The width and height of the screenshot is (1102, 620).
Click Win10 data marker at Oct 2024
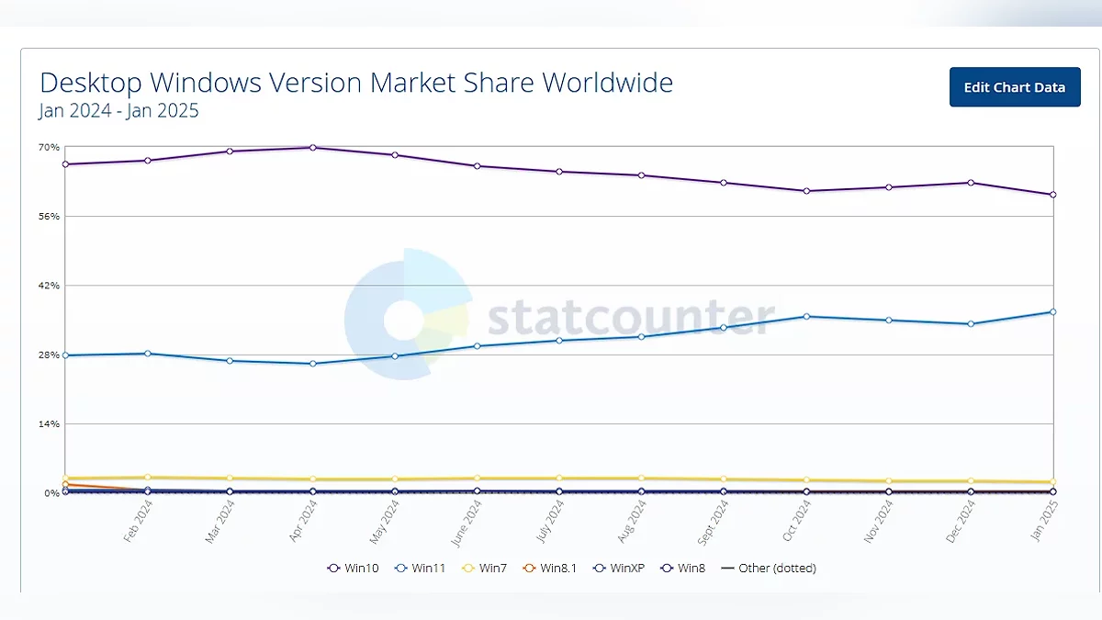[806, 191]
